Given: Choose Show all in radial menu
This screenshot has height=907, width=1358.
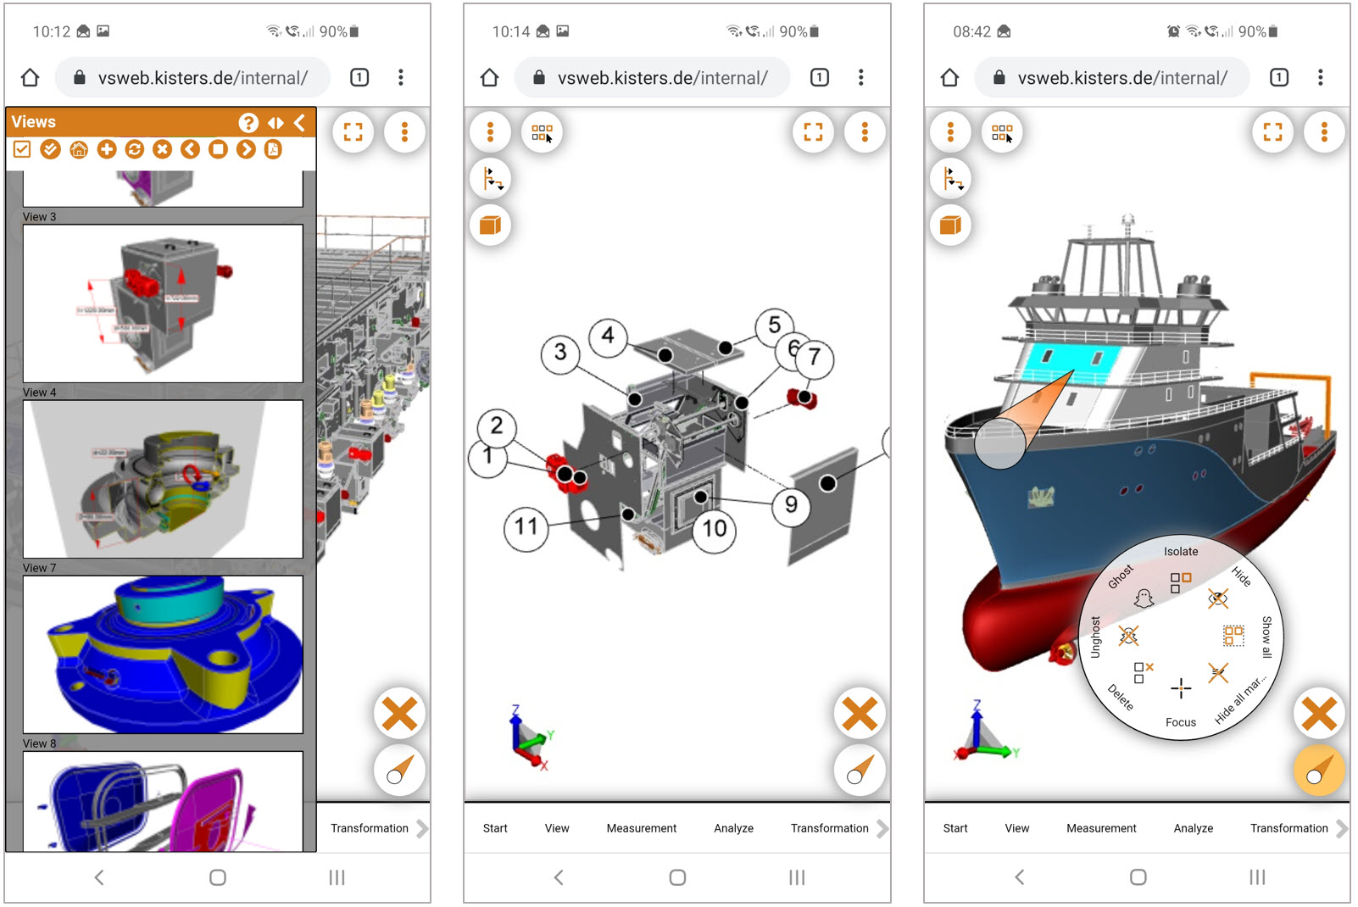Looking at the screenshot, I should click(x=1233, y=635).
